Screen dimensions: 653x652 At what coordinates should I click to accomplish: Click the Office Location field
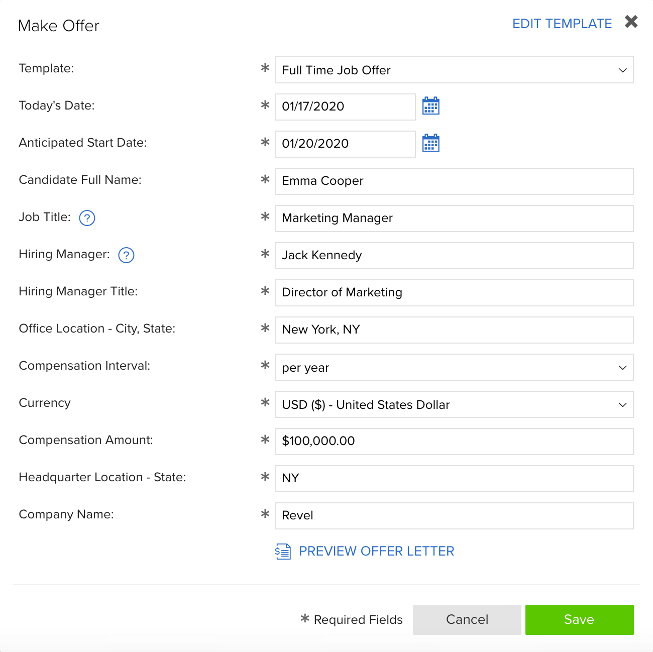pyautogui.click(x=455, y=330)
